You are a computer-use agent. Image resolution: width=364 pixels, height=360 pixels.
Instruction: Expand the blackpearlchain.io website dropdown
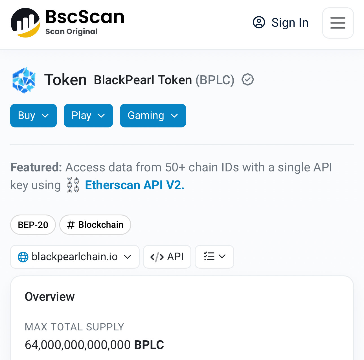coord(75,257)
